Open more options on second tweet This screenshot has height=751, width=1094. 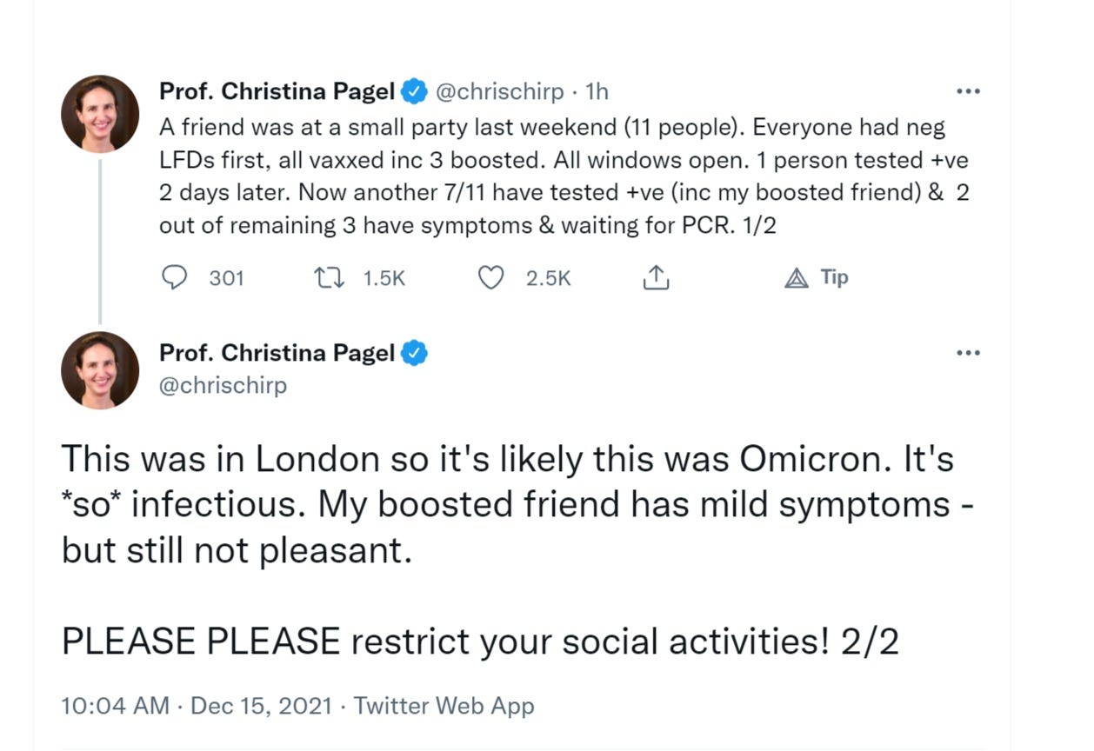[968, 353]
